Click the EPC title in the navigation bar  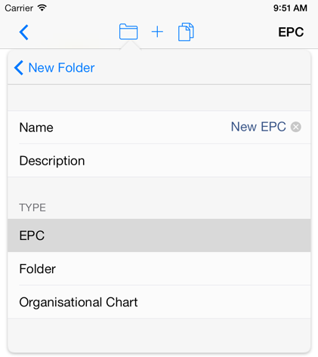tap(291, 32)
